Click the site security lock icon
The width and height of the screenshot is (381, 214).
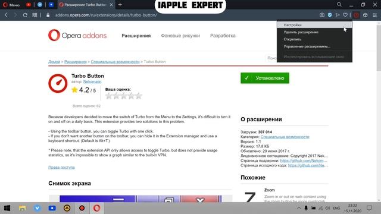[48, 15]
